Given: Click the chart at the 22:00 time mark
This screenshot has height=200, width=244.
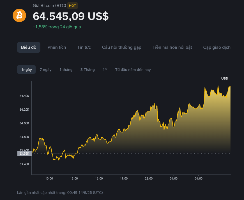Looking at the screenshot, I should click(149, 178).
